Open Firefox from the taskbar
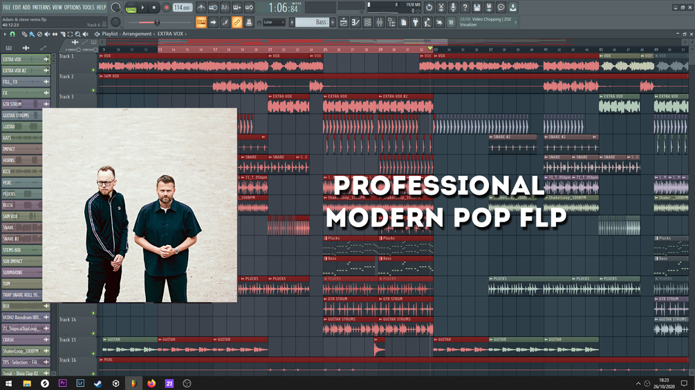This screenshot has width=695, height=390. [x=151, y=383]
